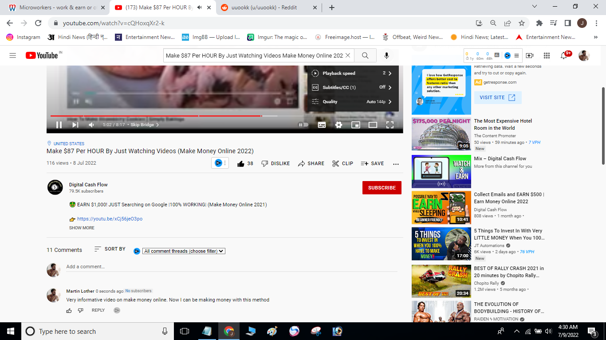Enter fullscreen mode

(x=390, y=125)
